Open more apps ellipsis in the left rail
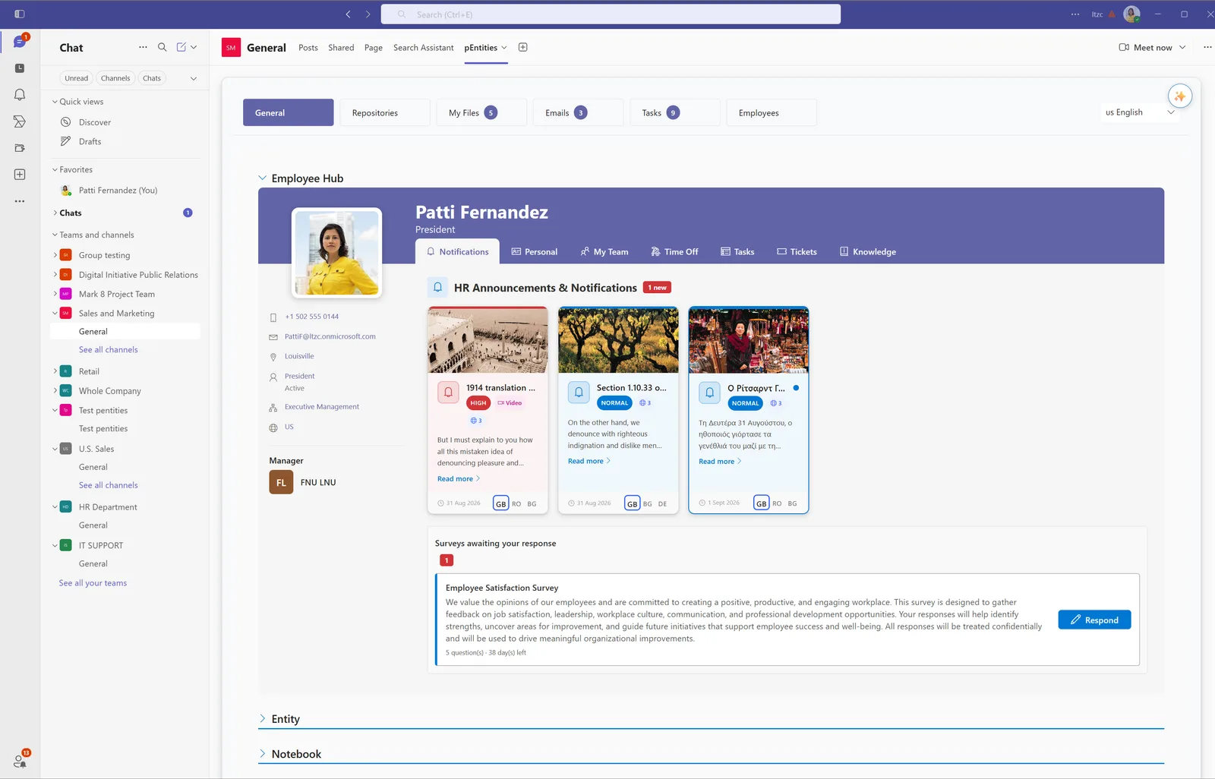 coord(20,201)
